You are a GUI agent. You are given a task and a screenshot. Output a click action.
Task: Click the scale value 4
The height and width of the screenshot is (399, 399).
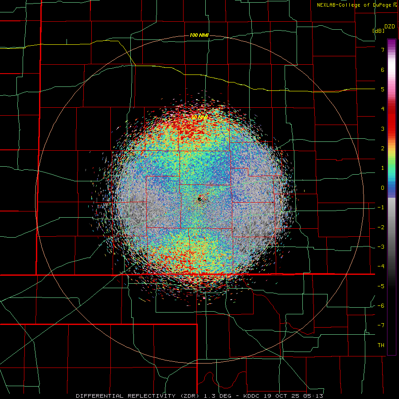point(383,109)
